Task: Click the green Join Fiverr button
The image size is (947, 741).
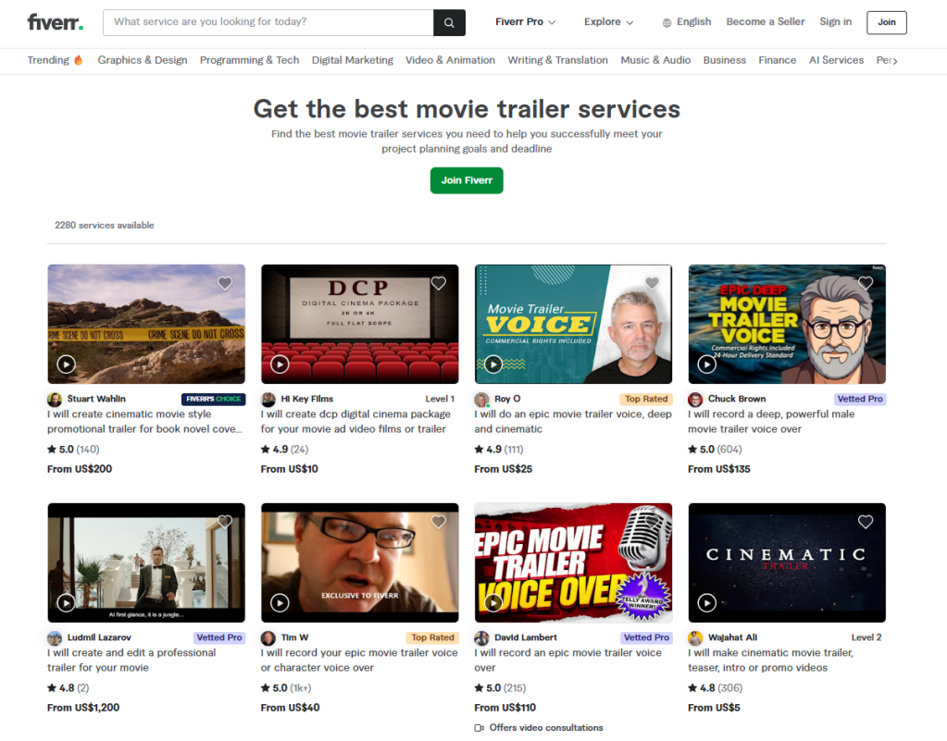Action: coord(467,180)
